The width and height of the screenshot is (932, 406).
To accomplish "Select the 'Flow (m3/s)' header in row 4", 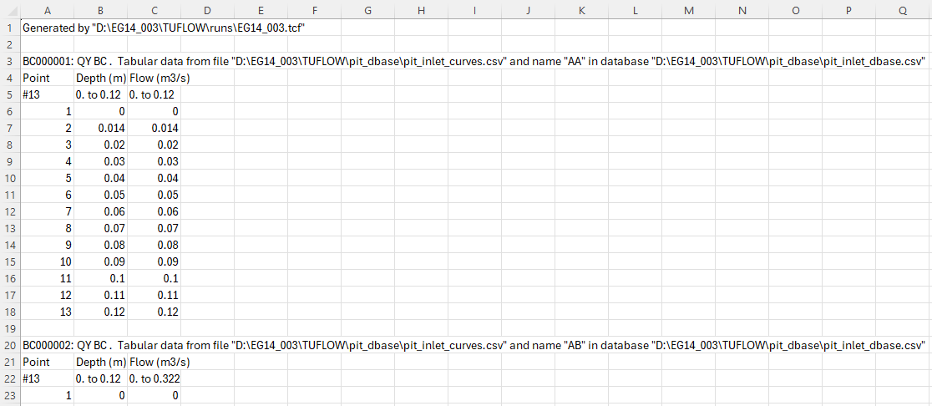I will [154, 78].
